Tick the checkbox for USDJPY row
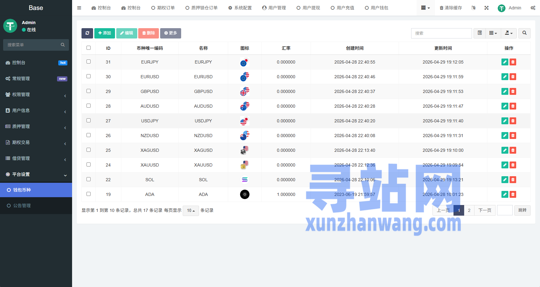This screenshot has width=540, height=287. [88, 120]
